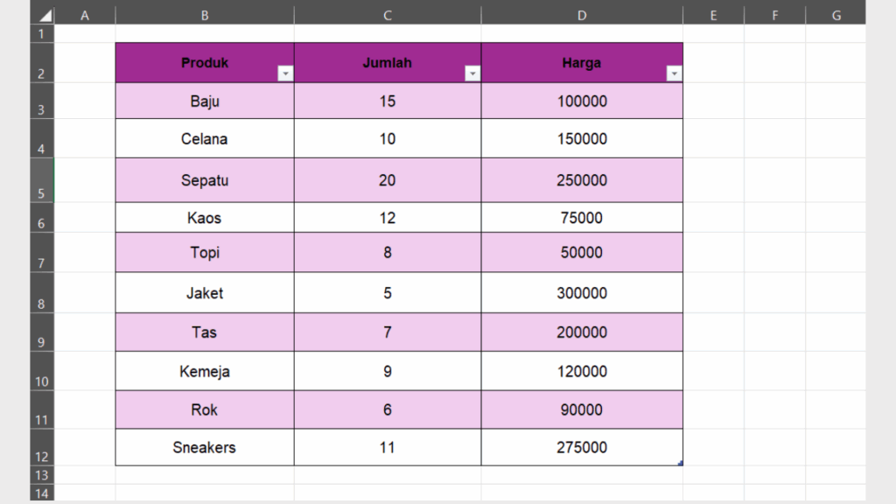This screenshot has width=896, height=504.
Task: Select column header B
Action: click(204, 14)
